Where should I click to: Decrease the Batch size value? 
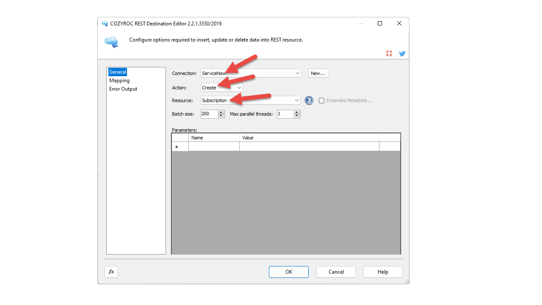click(221, 116)
